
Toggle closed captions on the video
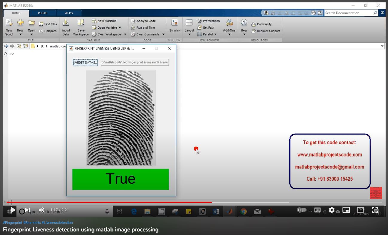click(x=317, y=210)
